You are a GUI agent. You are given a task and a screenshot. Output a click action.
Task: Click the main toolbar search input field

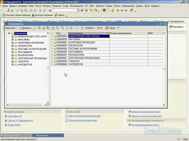65,11
